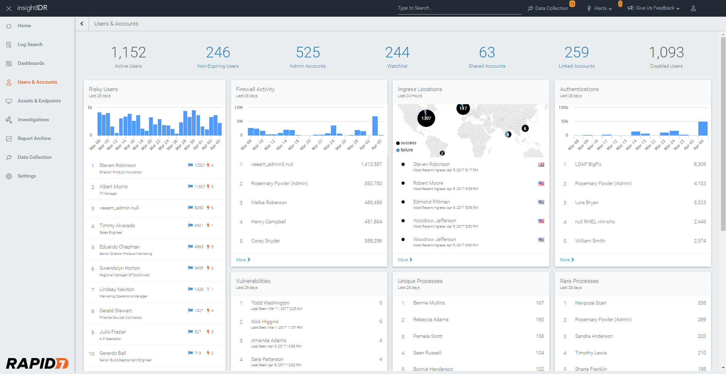The height and width of the screenshot is (374, 726).
Task: Toggle the success legend on Ingress map
Action: 406,143
